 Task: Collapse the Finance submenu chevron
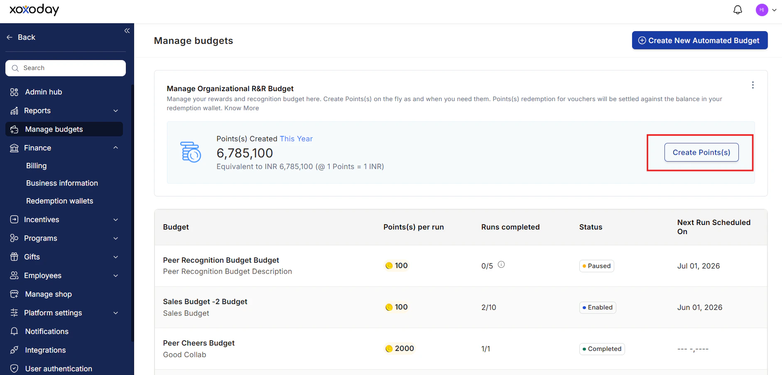(116, 148)
